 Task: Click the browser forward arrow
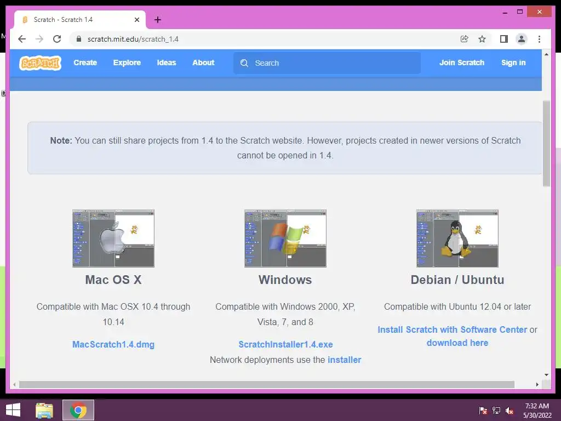pyautogui.click(x=39, y=39)
